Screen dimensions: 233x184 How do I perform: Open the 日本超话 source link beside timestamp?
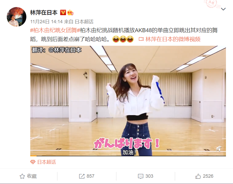tap(84, 22)
